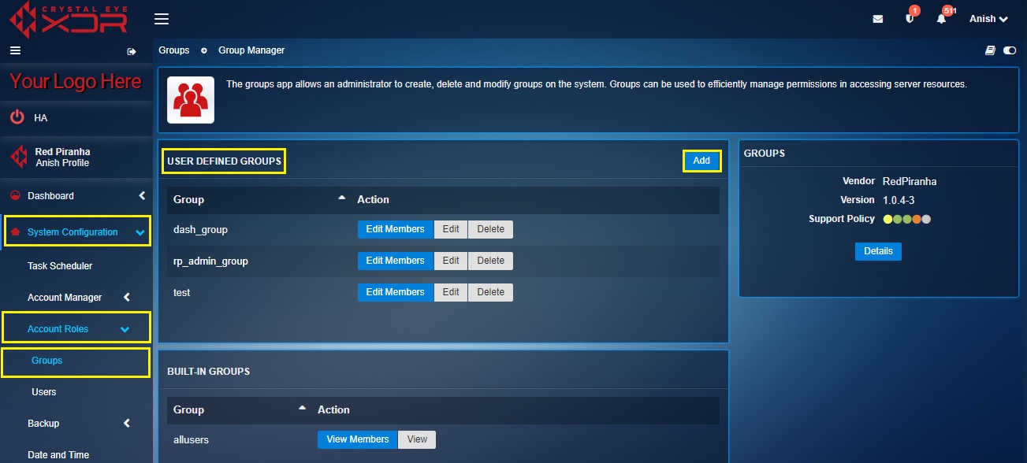Click the grey Support Policy dot
This screenshot has height=463, width=1027.
(x=927, y=220)
